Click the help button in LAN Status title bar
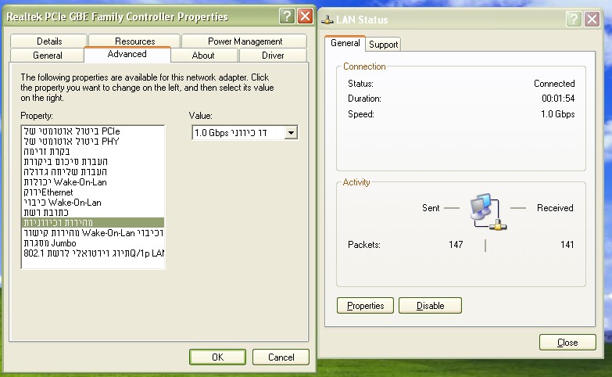612x377 pixels. click(x=574, y=19)
